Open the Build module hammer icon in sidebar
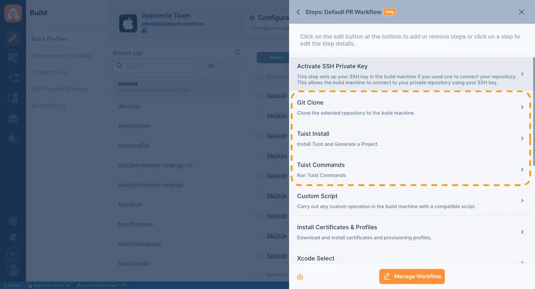The width and height of the screenshot is (535, 289). 13,38
